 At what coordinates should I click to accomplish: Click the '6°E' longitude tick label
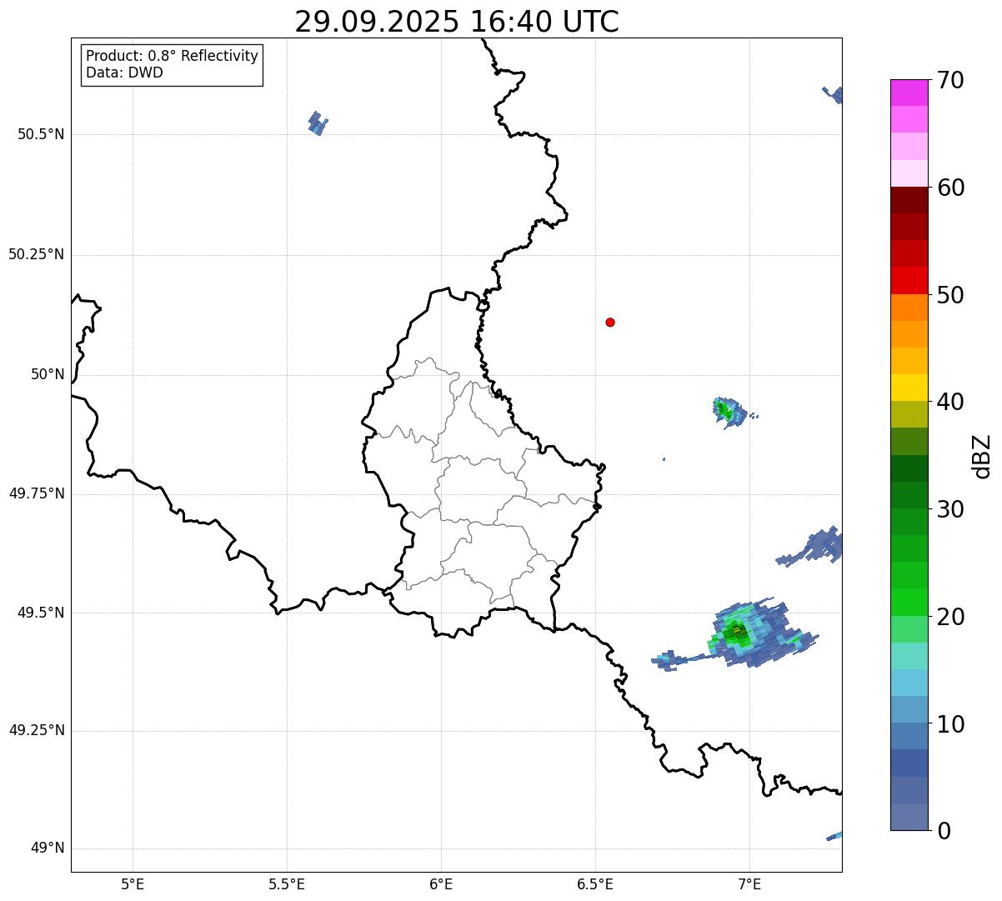441,884
